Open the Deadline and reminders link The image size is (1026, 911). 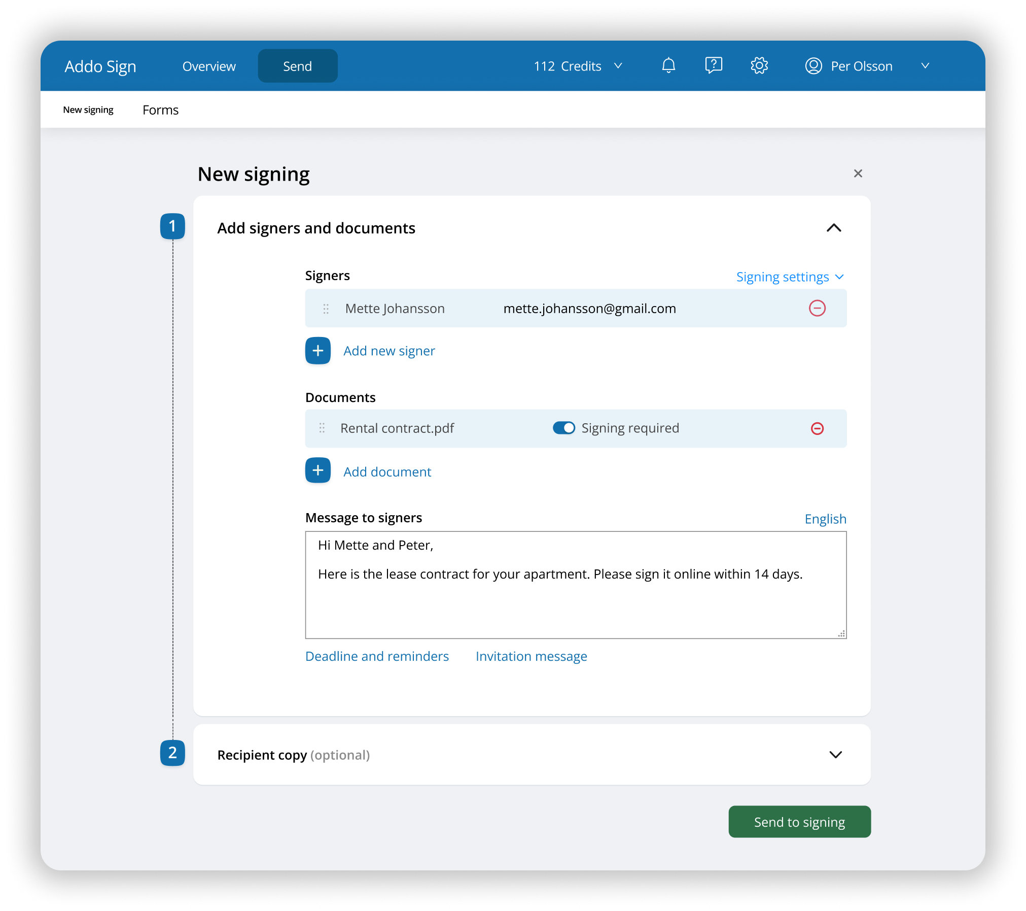point(377,656)
